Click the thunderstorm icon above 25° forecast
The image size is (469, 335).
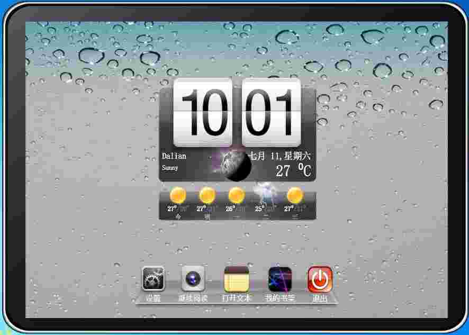(x=266, y=194)
